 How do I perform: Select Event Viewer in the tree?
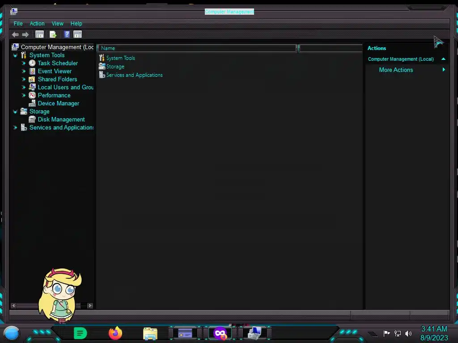[x=55, y=71]
